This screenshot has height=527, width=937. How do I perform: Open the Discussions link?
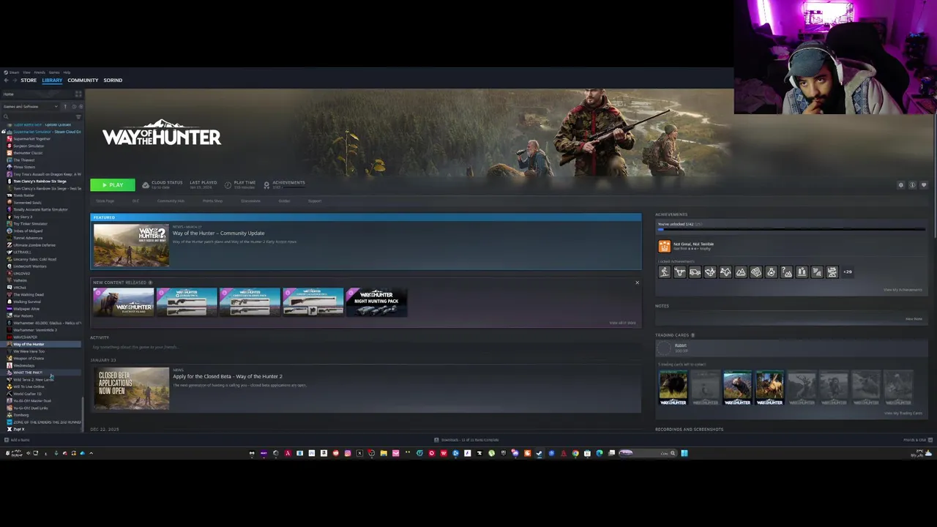click(x=250, y=201)
